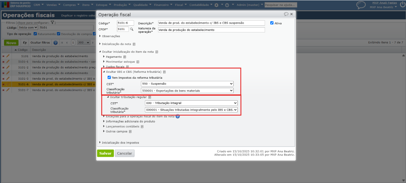Open the Admin [master] menu
406x183 pixels.
(250, 5)
